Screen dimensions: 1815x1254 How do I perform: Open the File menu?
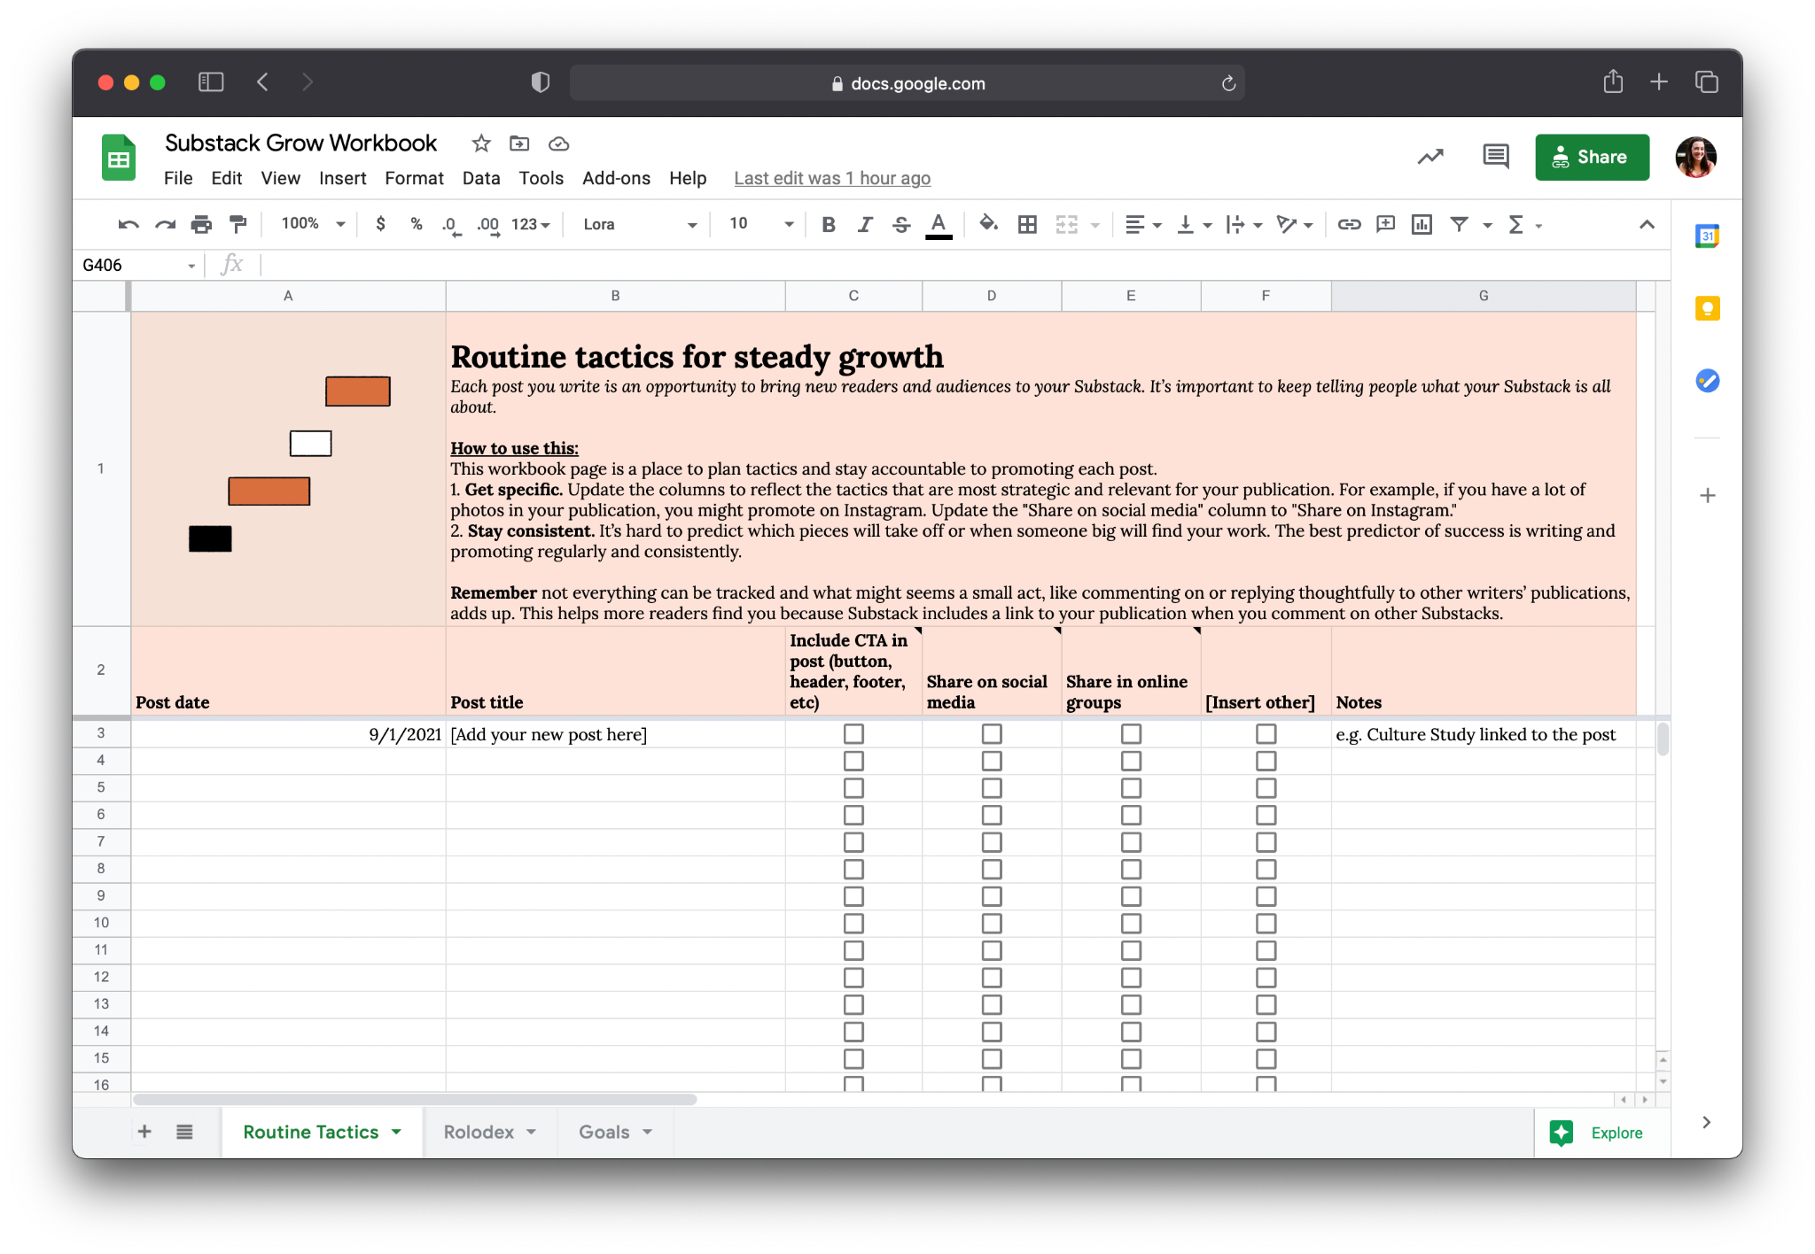(x=178, y=178)
